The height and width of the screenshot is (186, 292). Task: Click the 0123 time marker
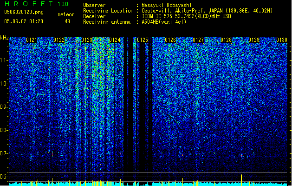coord(87,40)
